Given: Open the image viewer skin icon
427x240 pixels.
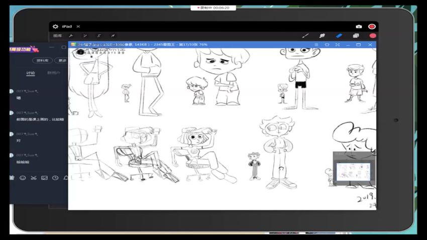Looking at the screenshot, I should pos(327,45).
